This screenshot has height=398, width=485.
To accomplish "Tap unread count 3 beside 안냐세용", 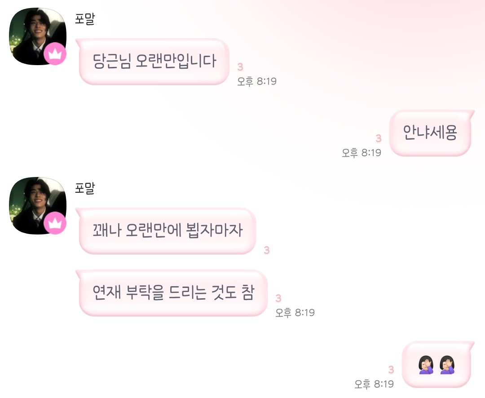I will click(378, 138).
